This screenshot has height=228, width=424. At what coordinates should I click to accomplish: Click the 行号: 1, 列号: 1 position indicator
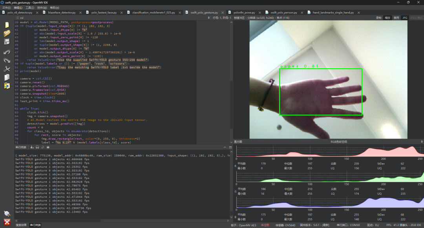click(x=222, y=18)
